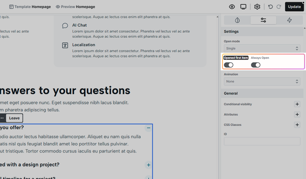Click the preview eye icon in top bar
Viewport: 306px width, 179px height.
point(232,7)
